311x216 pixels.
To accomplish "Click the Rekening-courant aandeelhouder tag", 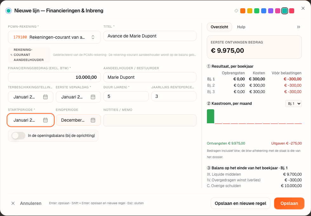I will coord(29,55).
